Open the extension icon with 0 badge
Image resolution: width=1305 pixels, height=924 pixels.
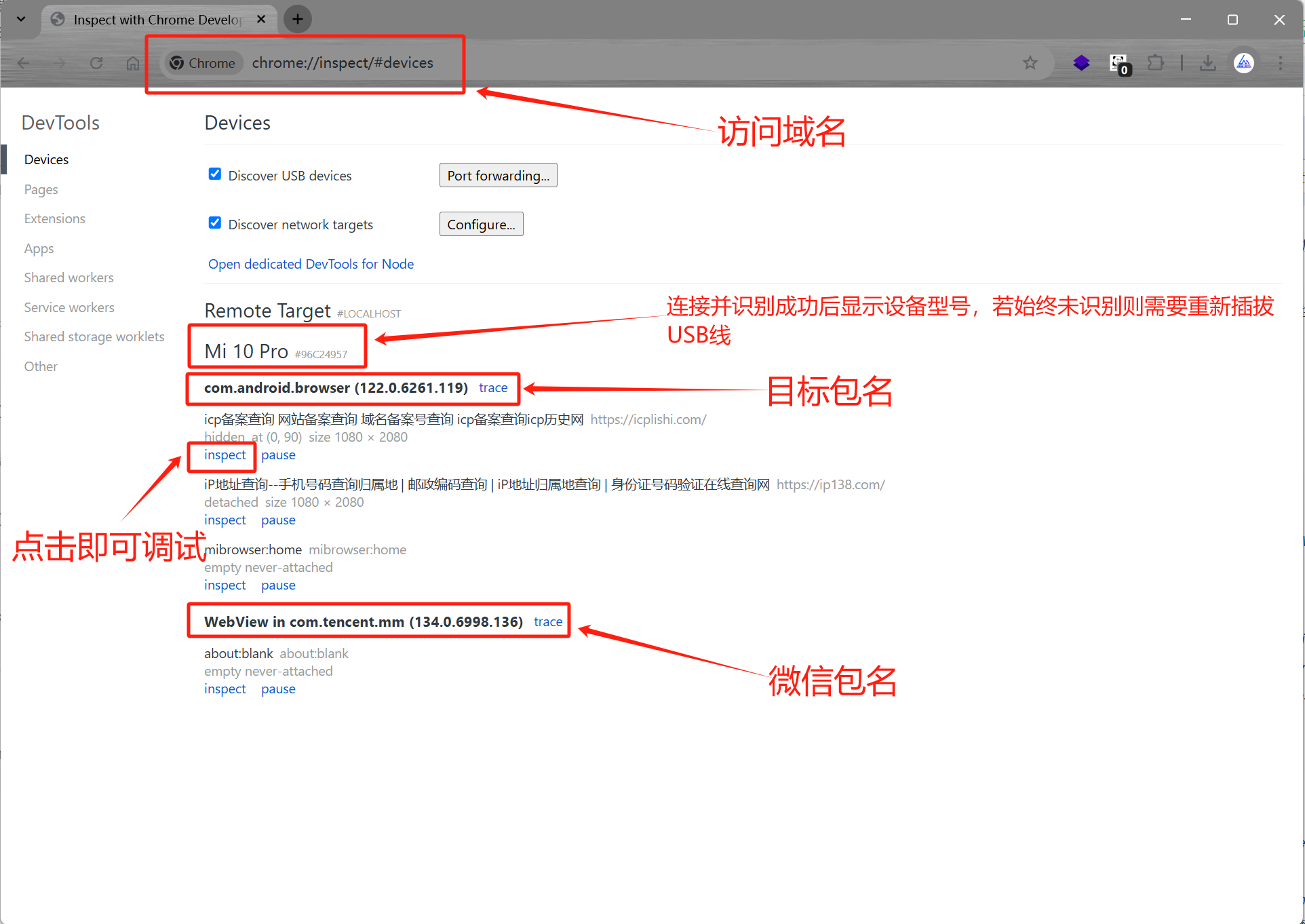pos(1119,64)
